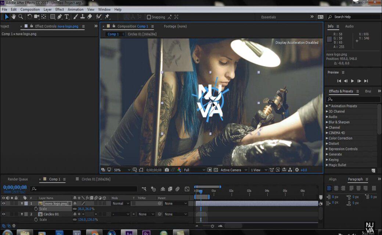Select the Pan Behind anchor point tool
The image size is (382, 235).
point(44,16)
